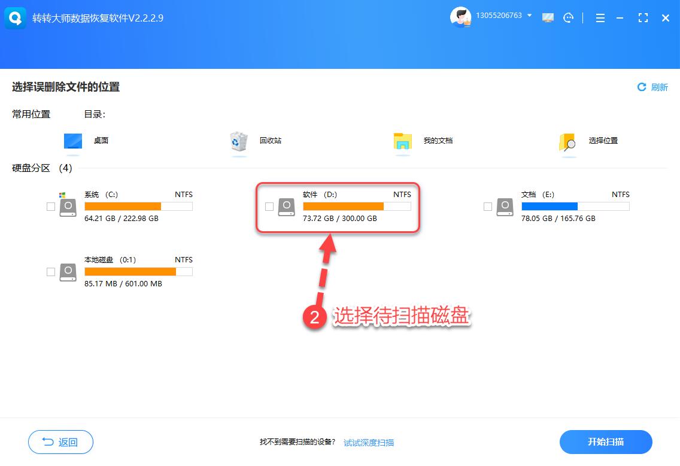Screen dimensions: 680x466
Task: Enable the 文档 (E:) drive checkbox
Action: pos(487,206)
